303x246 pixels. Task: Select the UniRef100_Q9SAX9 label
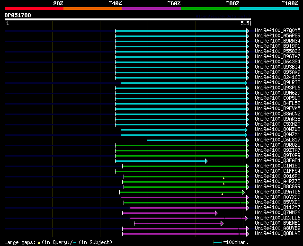pyautogui.click(x=277, y=72)
